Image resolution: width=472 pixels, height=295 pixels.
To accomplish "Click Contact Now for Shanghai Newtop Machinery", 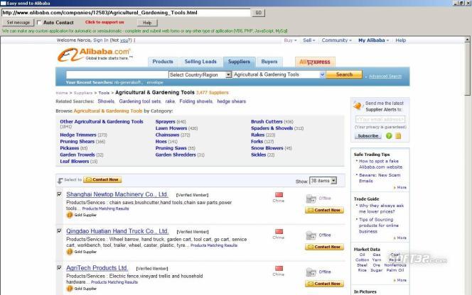I will [324, 211].
